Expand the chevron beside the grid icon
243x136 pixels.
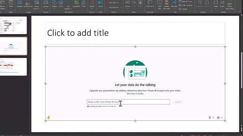[222, 117]
